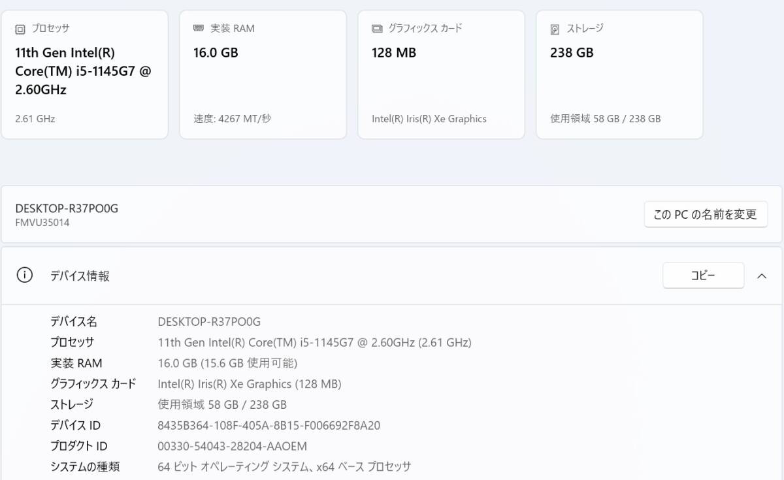Click the FMVU35014 model label
The width and height of the screenshot is (784, 480).
[x=42, y=223]
